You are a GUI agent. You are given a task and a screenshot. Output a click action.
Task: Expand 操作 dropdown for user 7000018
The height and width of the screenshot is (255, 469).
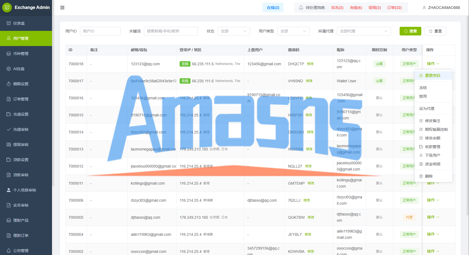(433, 64)
